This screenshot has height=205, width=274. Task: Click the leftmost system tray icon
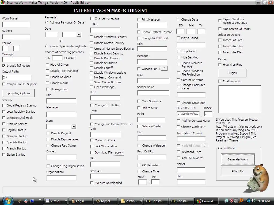226,201
